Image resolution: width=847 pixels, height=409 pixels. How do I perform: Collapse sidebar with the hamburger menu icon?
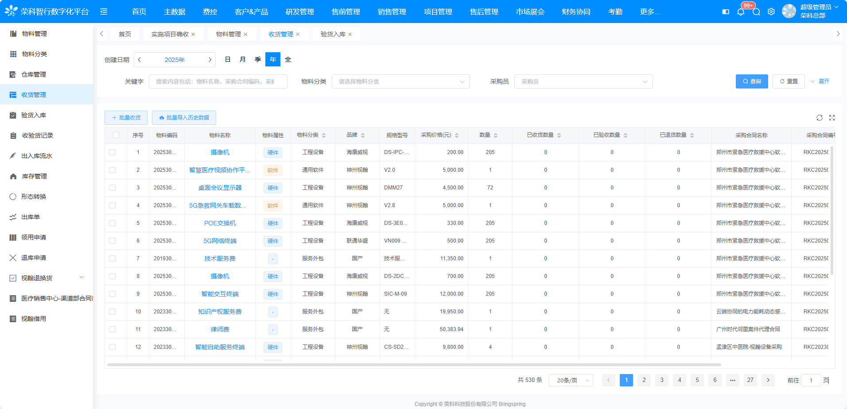104,12
